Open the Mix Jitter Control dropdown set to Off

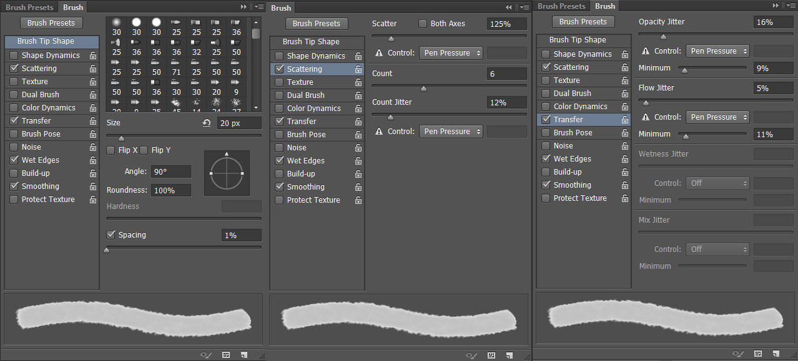point(717,249)
